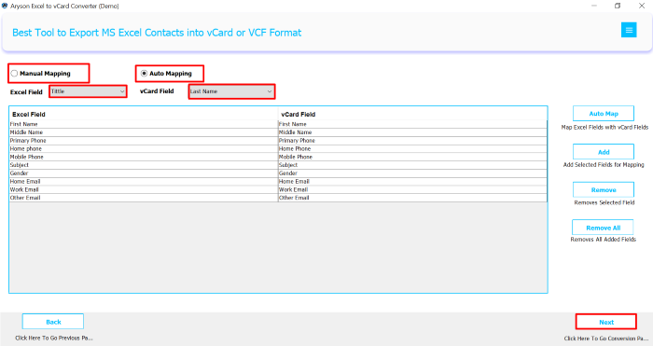The width and height of the screenshot is (653, 346).
Task: Go back with the Back button
Action: point(53,322)
